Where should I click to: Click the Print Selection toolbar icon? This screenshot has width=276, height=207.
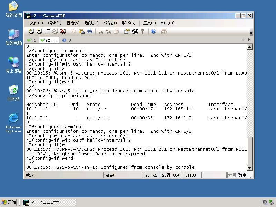[x=108, y=31]
